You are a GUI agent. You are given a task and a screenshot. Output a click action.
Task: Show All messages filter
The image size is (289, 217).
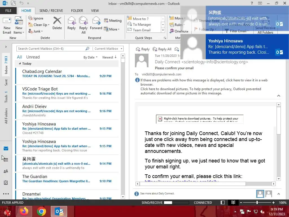click(x=19, y=57)
